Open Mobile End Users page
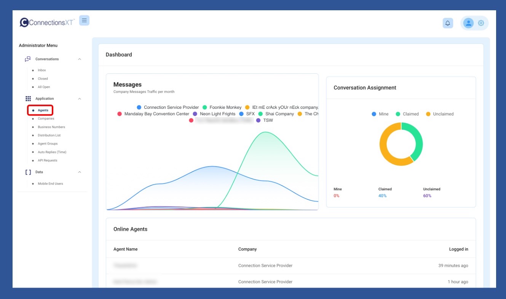The width and height of the screenshot is (506, 299). point(50,184)
